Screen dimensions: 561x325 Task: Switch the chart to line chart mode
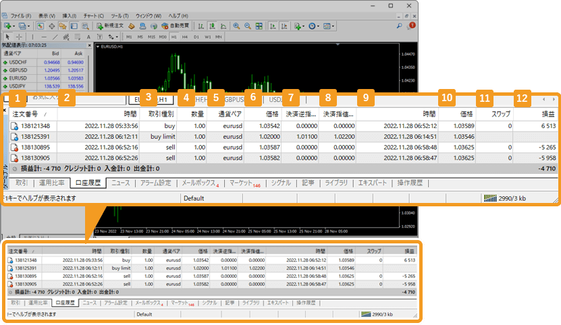point(223,26)
